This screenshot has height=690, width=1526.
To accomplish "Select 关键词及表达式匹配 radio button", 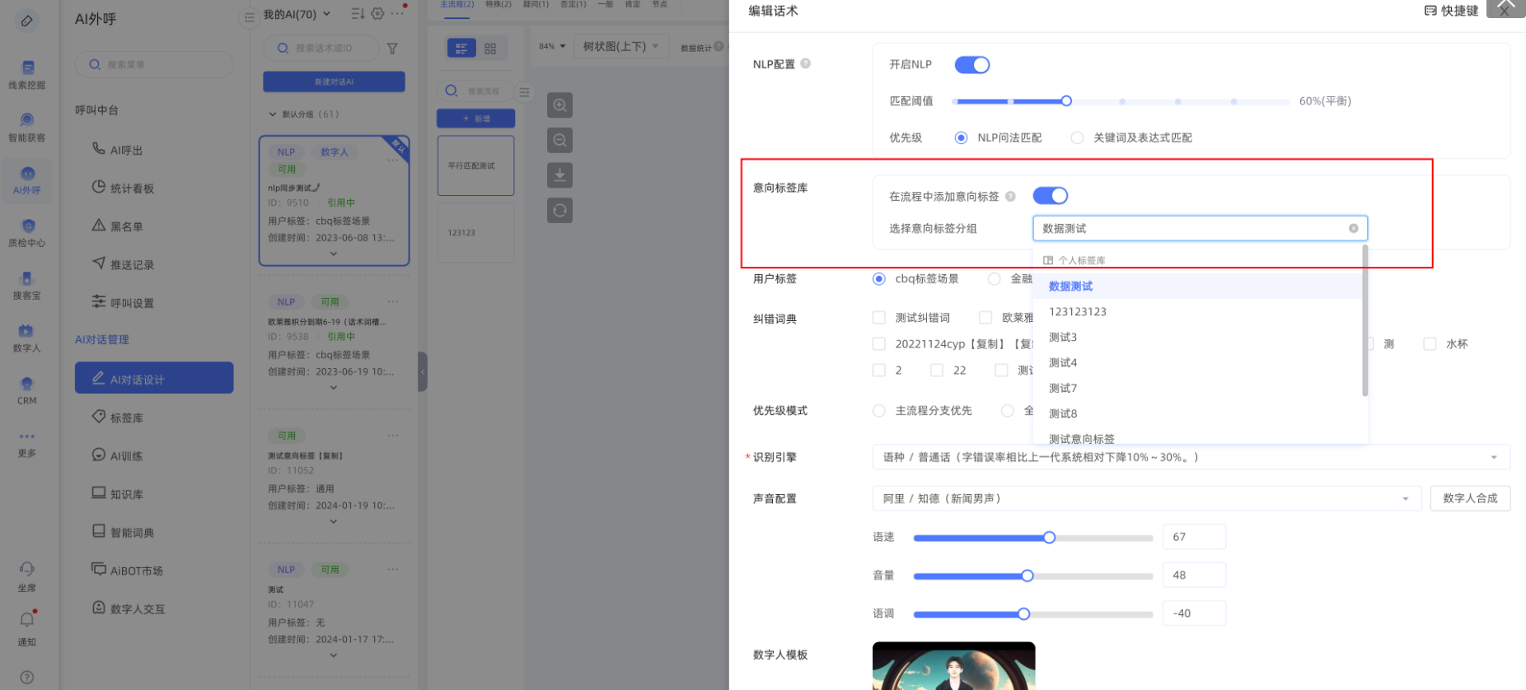I will [x=1077, y=138].
